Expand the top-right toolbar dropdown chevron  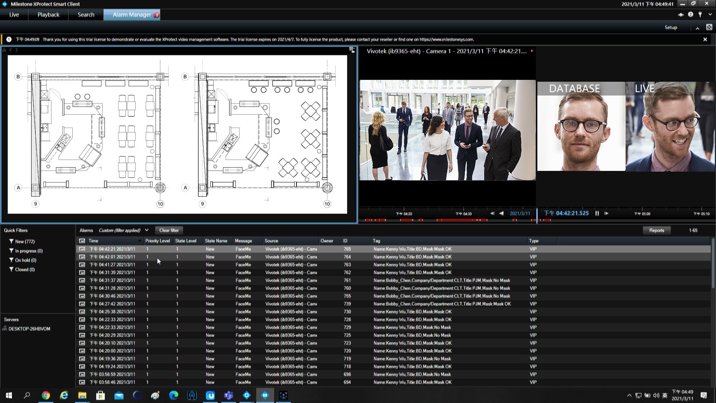click(710, 15)
